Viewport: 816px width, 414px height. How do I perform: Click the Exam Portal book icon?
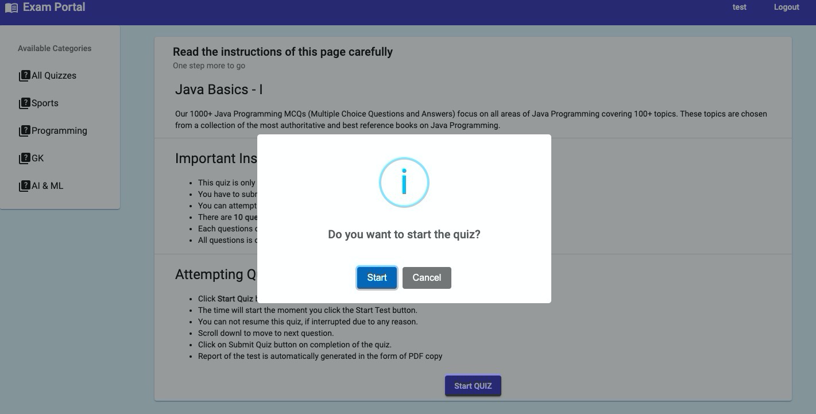tap(13, 7)
